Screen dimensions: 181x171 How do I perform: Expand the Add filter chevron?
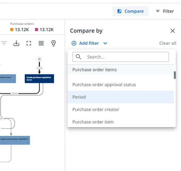(105, 43)
